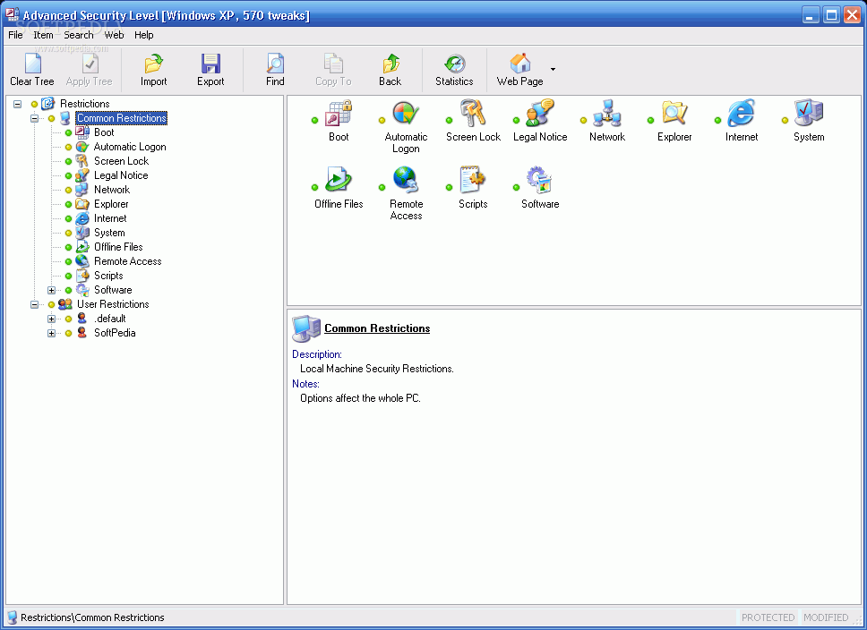Select the .default user in tree
867x630 pixels.
point(110,319)
